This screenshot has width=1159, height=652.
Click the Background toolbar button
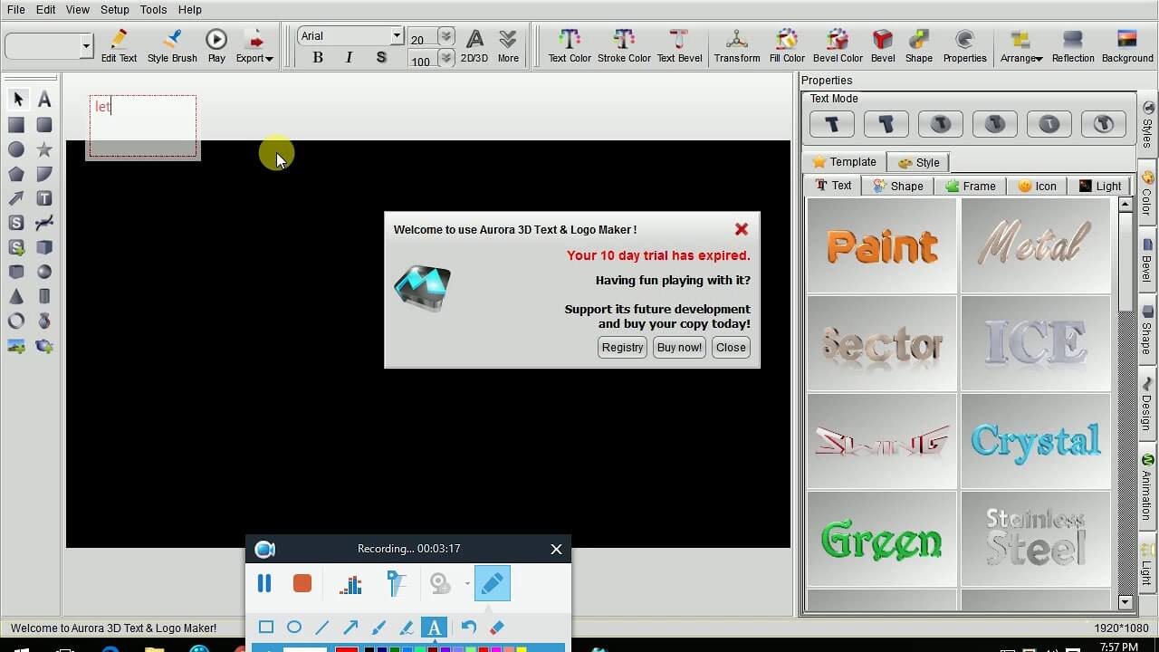(x=1127, y=46)
